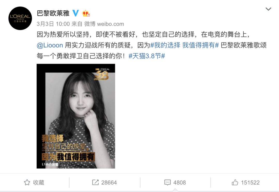The image size is (279, 192).
Task: Open the L'Oréal Paris profile avatar
Action: (x=20, y=18)
